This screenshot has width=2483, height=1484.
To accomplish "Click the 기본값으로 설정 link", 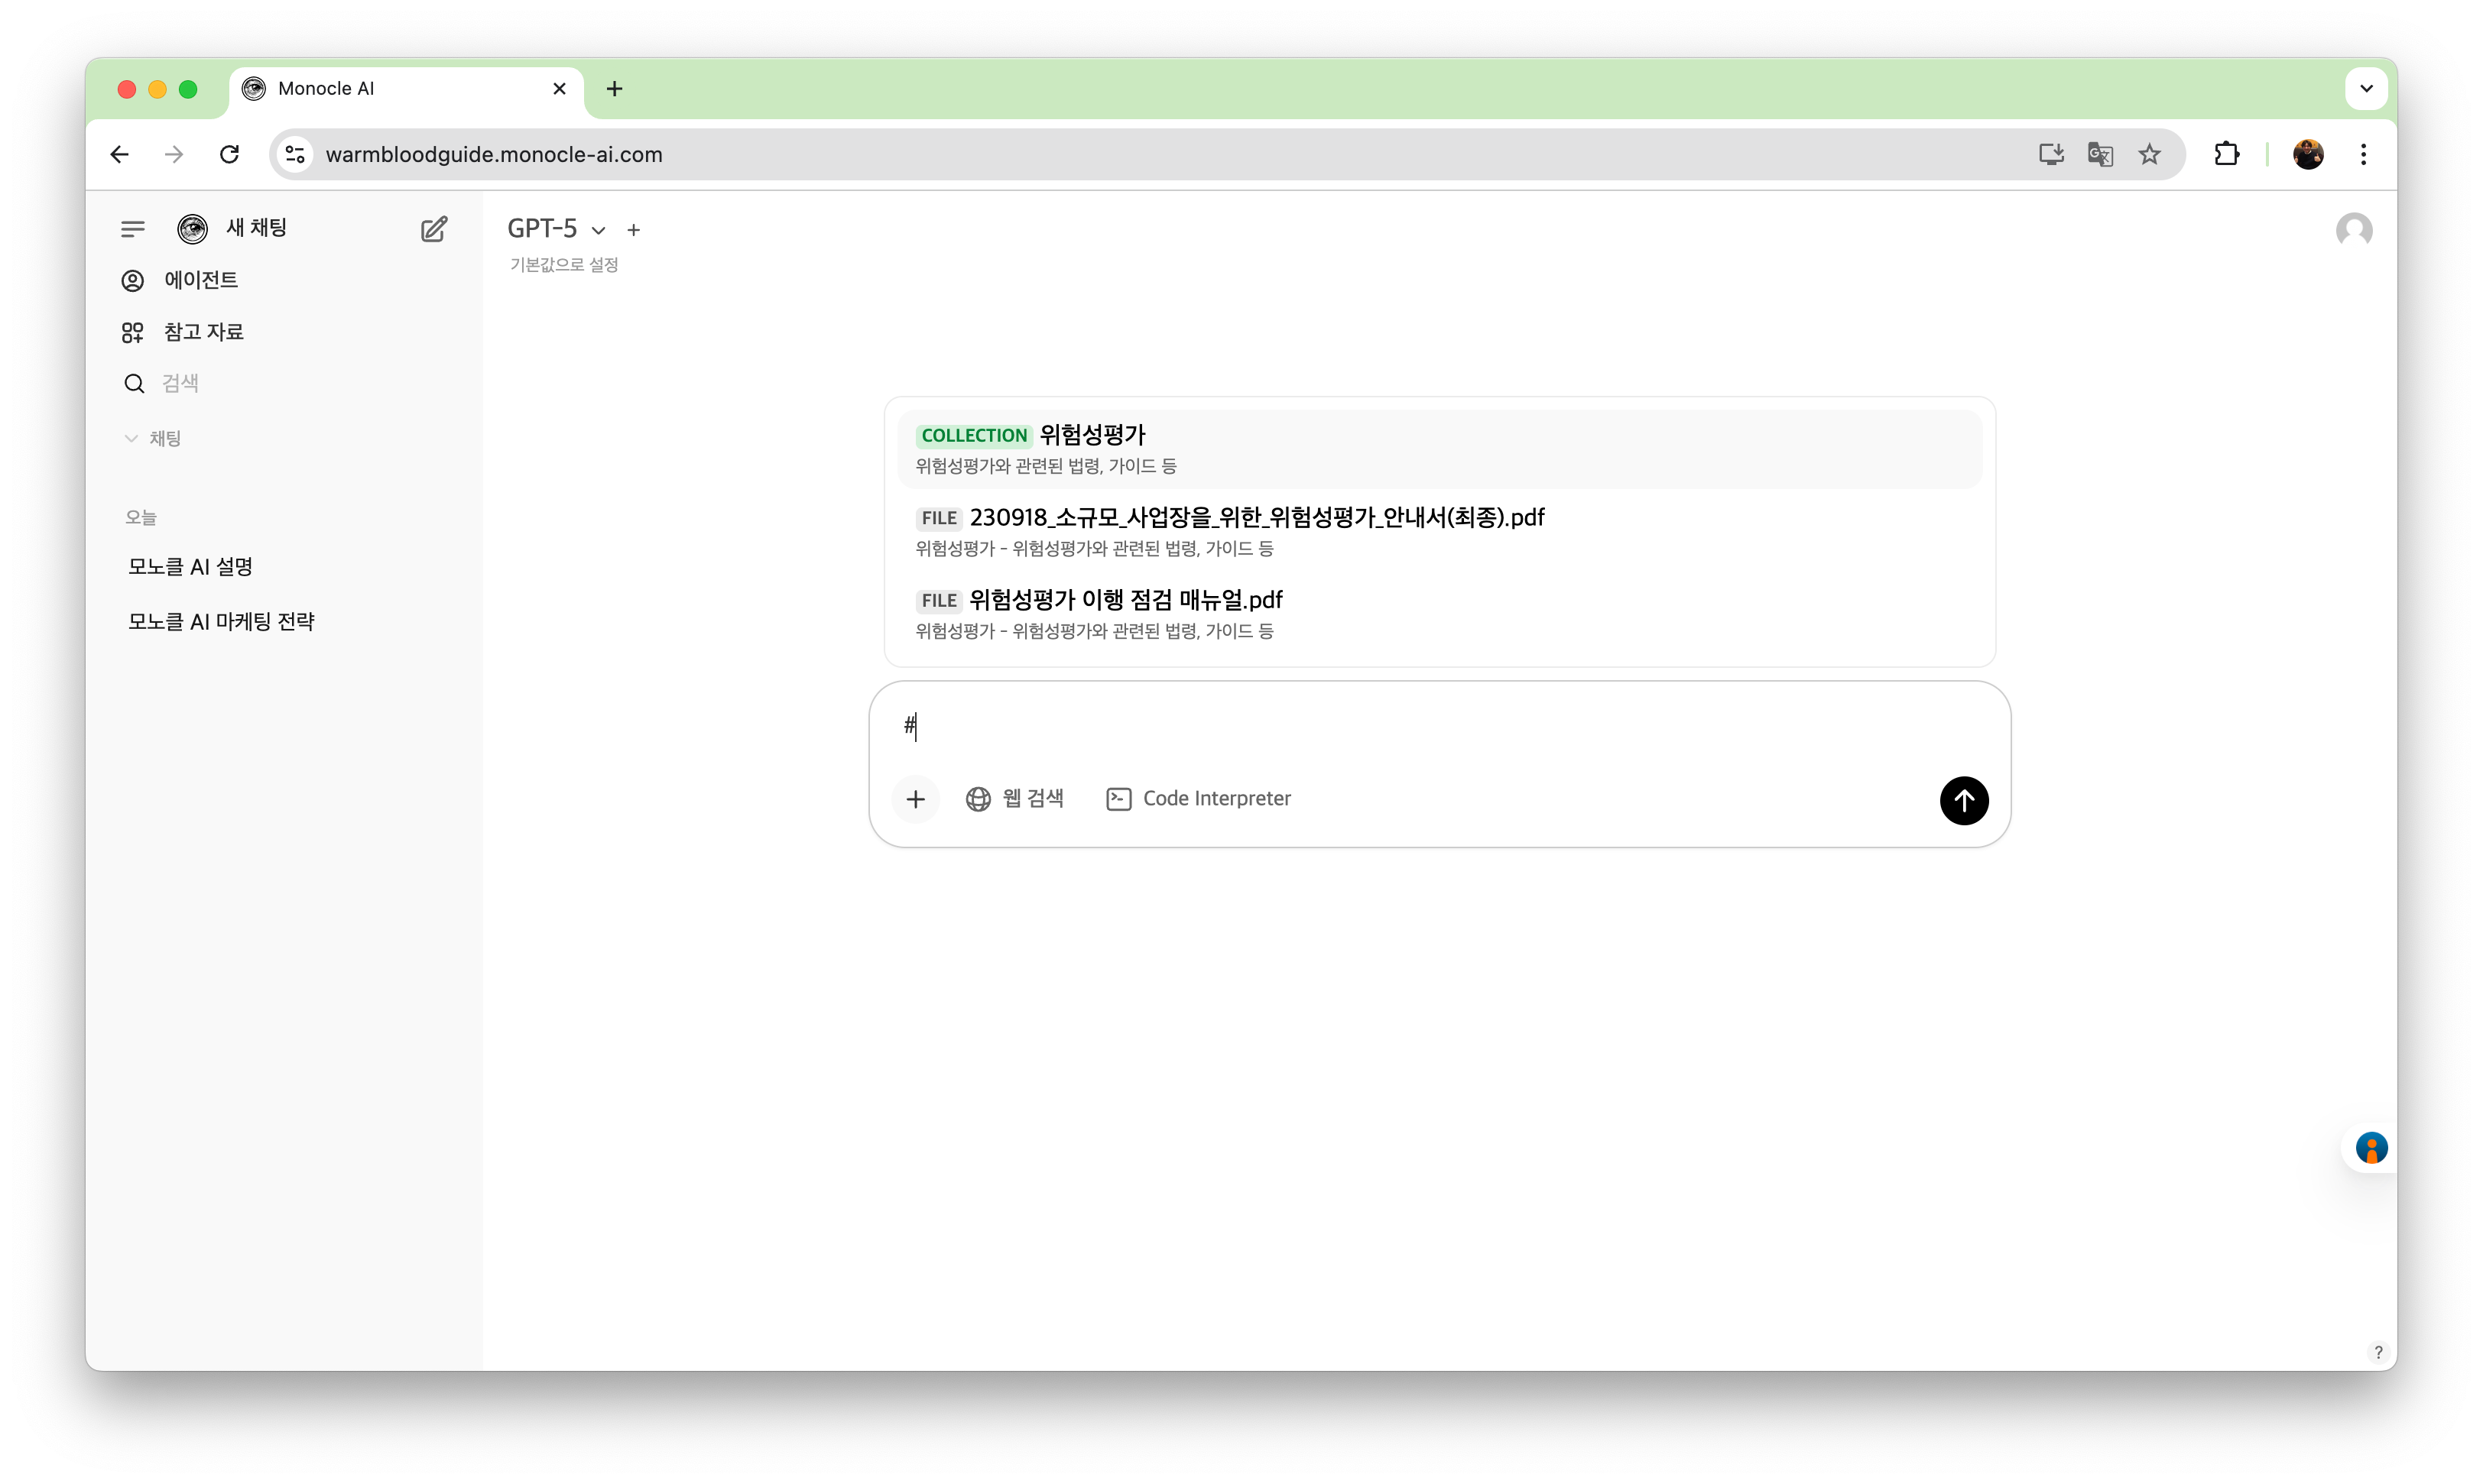I will click(564, 265).
